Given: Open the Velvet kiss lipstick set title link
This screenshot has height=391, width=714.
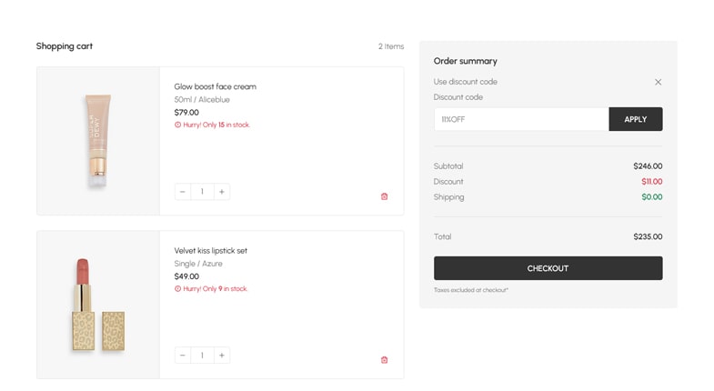Looking at the screenshot, I should pos(210,250).
